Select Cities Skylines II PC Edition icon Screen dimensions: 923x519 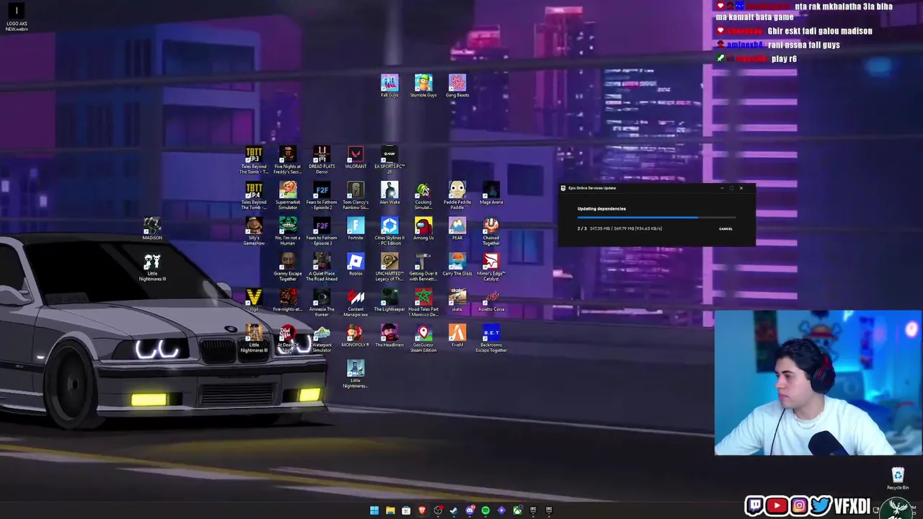pyautogui.click(x=389, y=231)
